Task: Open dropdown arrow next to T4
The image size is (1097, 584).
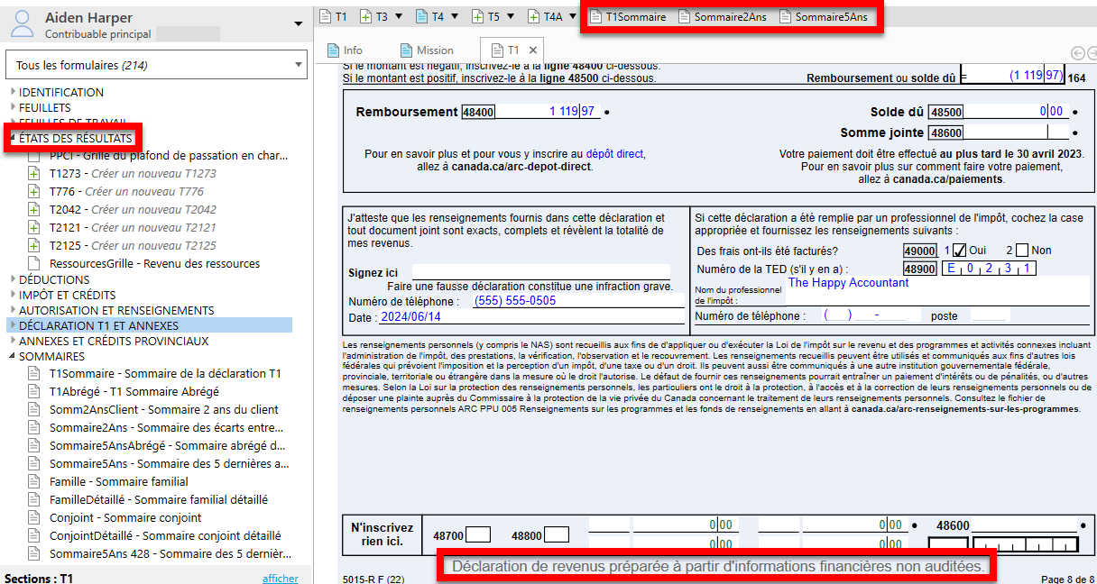Action: point(454,16)
